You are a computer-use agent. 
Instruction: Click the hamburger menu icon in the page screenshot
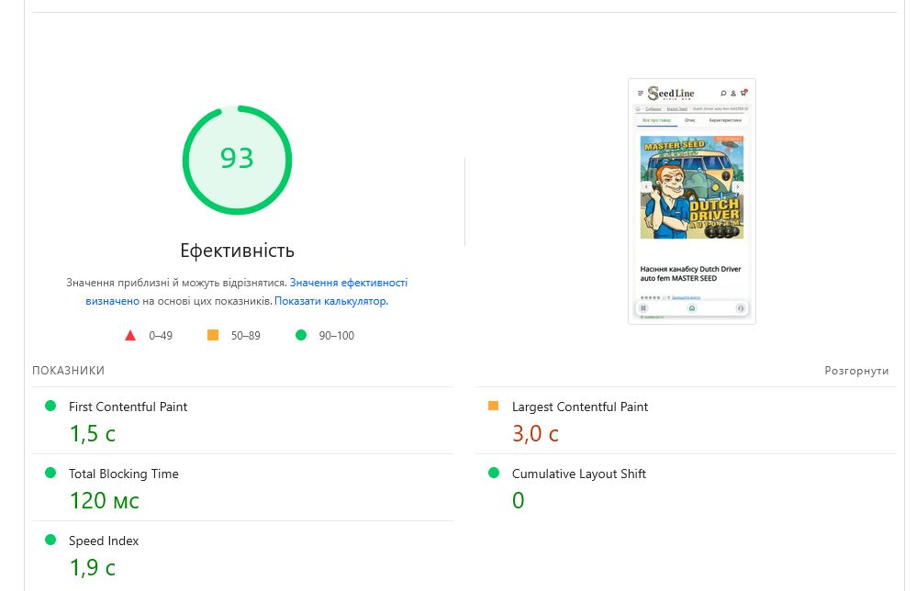(641, 94)
